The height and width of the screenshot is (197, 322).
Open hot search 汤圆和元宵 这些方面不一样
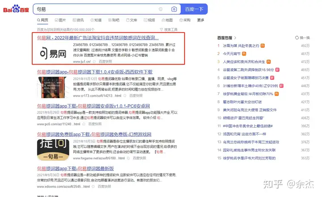tap(245, 134)
